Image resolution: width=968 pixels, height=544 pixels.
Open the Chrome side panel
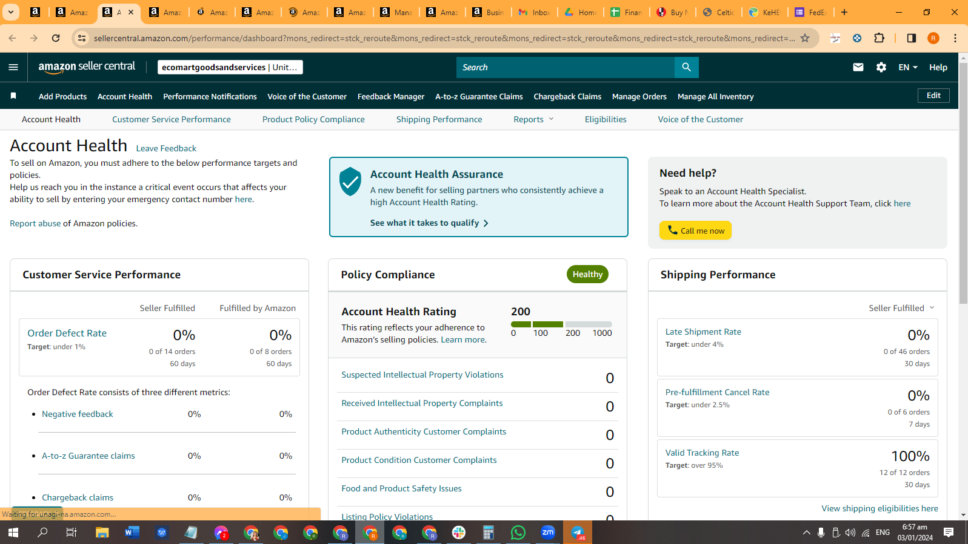point(911,38)
